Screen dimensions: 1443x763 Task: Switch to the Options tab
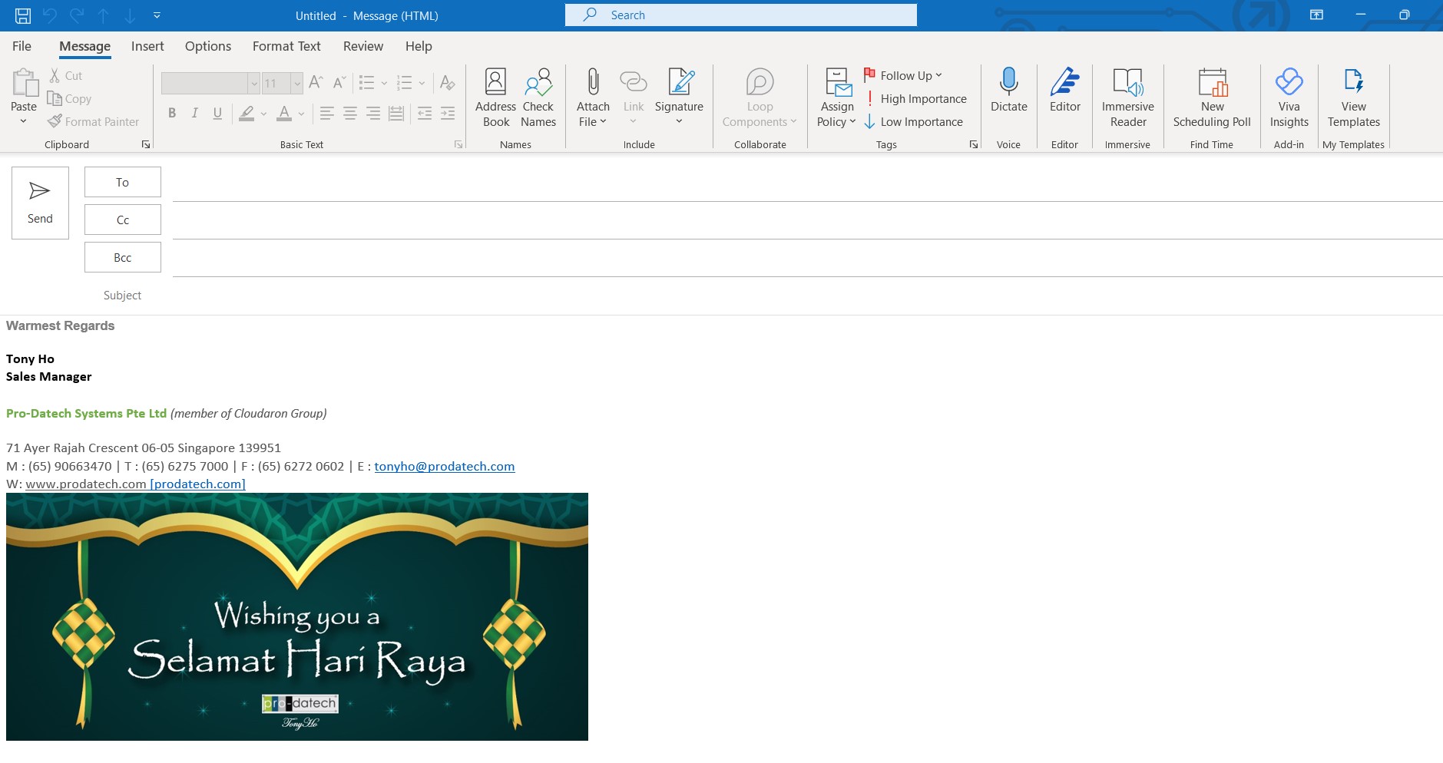pyautogui.click(x=208, y=46)
